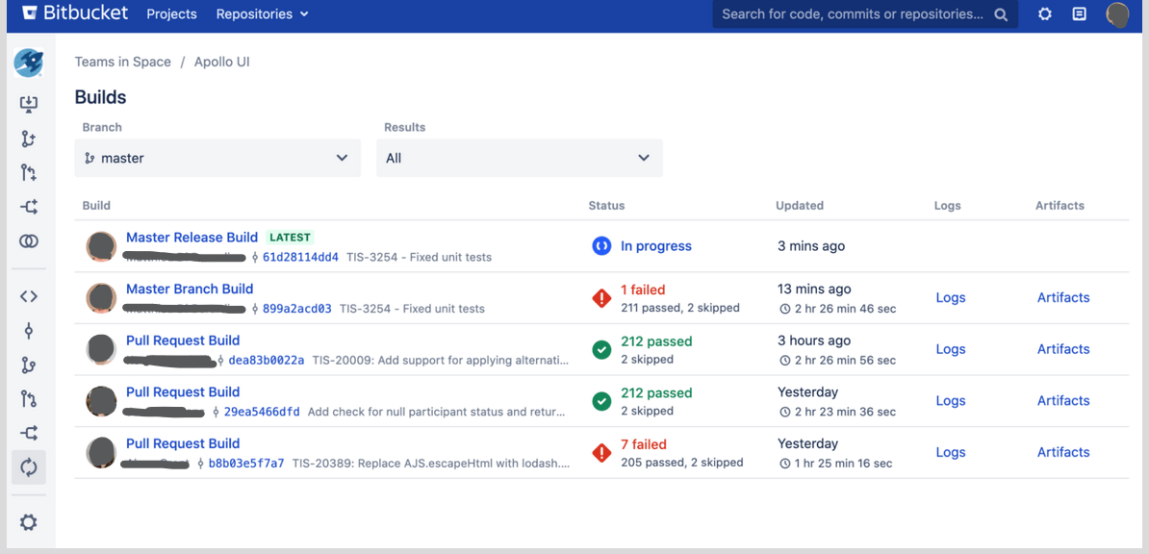
Task: Open the notifications panel icon in the top bar
Action: 1079,13
